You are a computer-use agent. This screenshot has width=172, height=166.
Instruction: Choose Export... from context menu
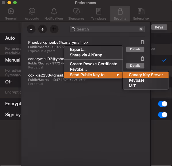point(93,49)
